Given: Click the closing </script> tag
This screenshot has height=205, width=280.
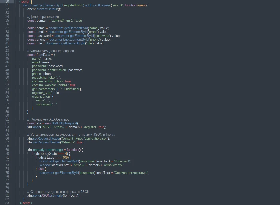Looking at the screenshot, I should (x=26, y=203).
